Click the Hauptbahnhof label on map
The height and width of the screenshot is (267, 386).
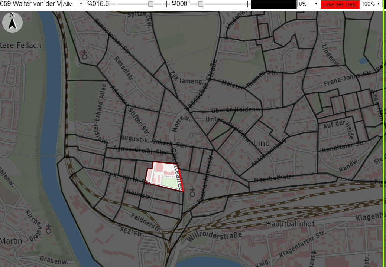[290, 224]
